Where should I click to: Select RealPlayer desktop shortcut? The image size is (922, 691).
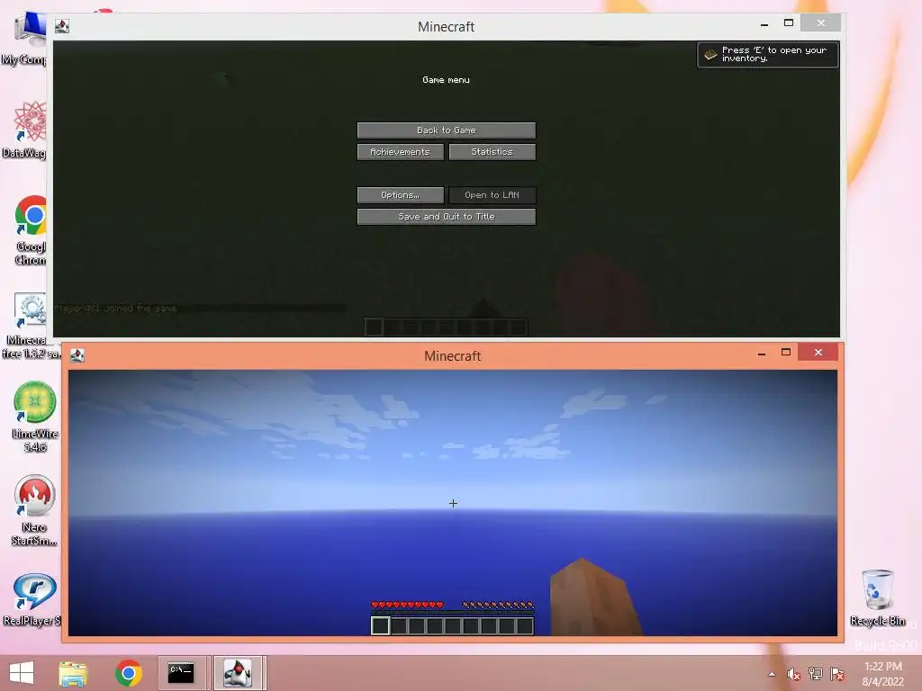coord(32,600)
